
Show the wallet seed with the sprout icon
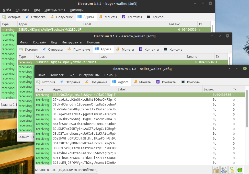tap(232, 170)
